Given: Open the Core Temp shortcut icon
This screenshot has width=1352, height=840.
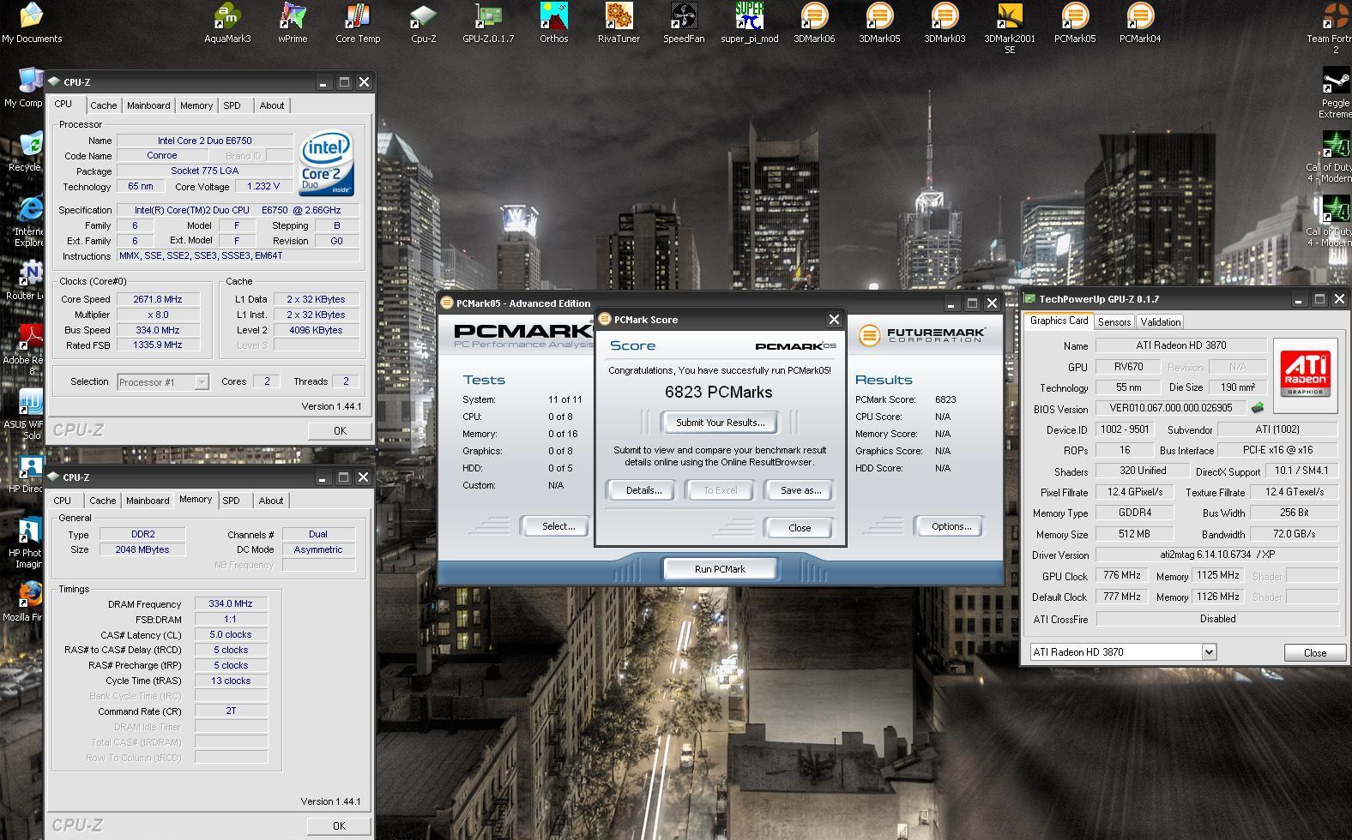Looking at the screenshot, I should coord(358,22).
